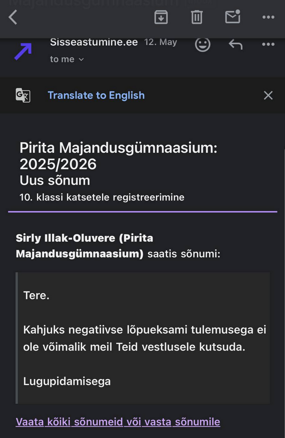Tap the "Pirita Majandusgümnaasium: 2025/2026" heading

(118, 155)
